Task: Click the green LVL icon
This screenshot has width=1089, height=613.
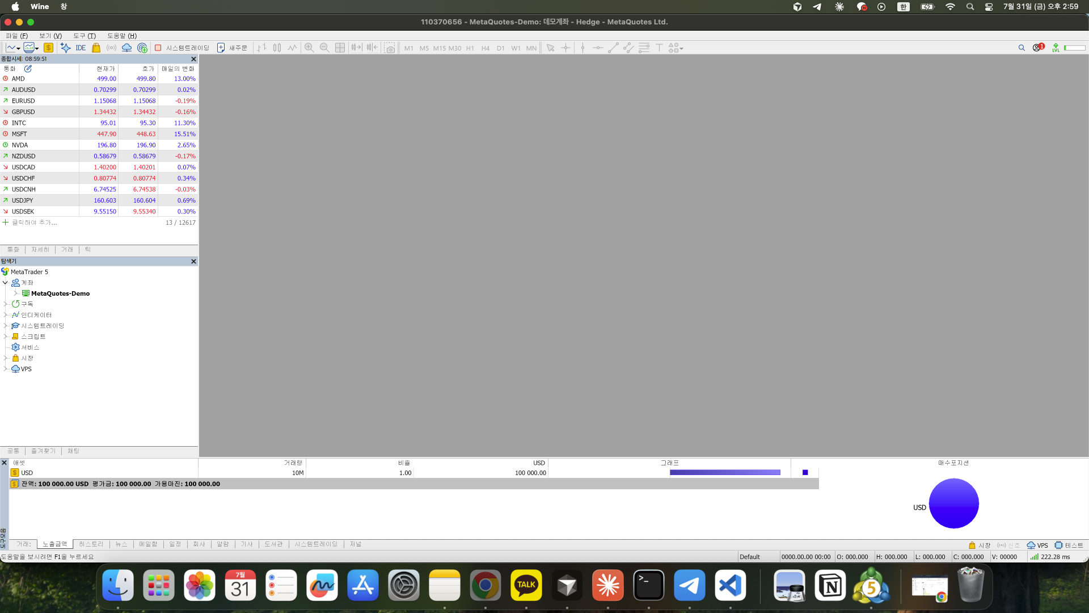Action: click(x=1056, y=48)
